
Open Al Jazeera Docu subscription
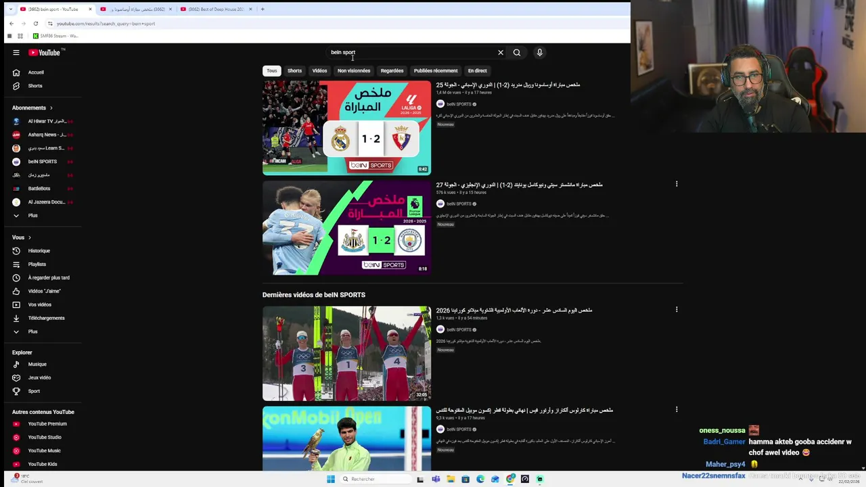point(42,202)
